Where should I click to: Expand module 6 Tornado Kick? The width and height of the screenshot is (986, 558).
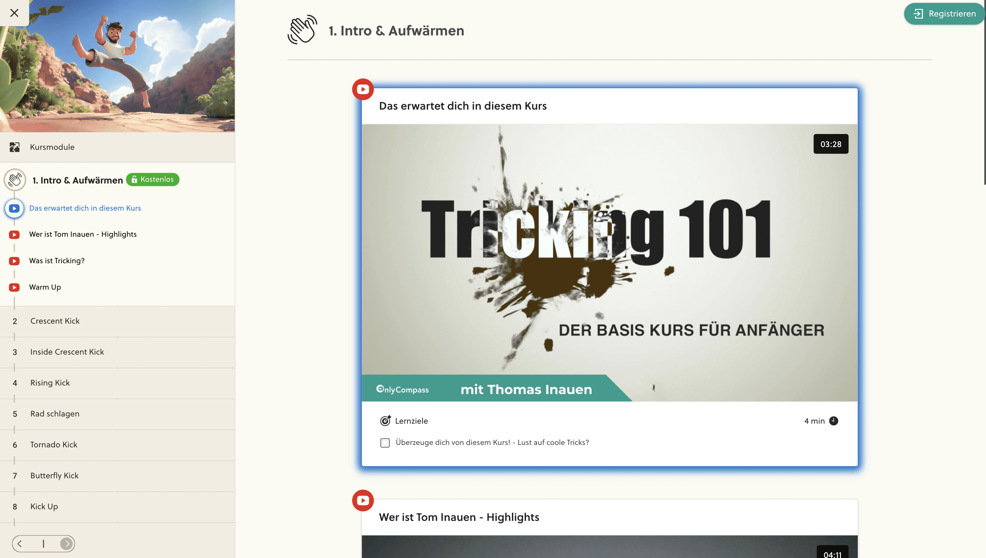[117, 445]
